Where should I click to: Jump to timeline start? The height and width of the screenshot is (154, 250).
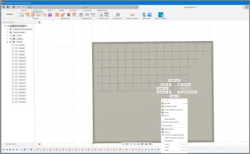4,150
